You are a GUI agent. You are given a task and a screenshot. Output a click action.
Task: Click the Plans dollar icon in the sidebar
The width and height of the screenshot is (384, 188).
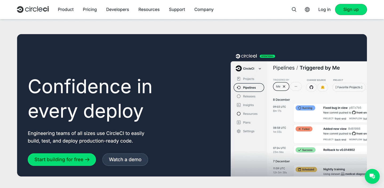point(239,122)
